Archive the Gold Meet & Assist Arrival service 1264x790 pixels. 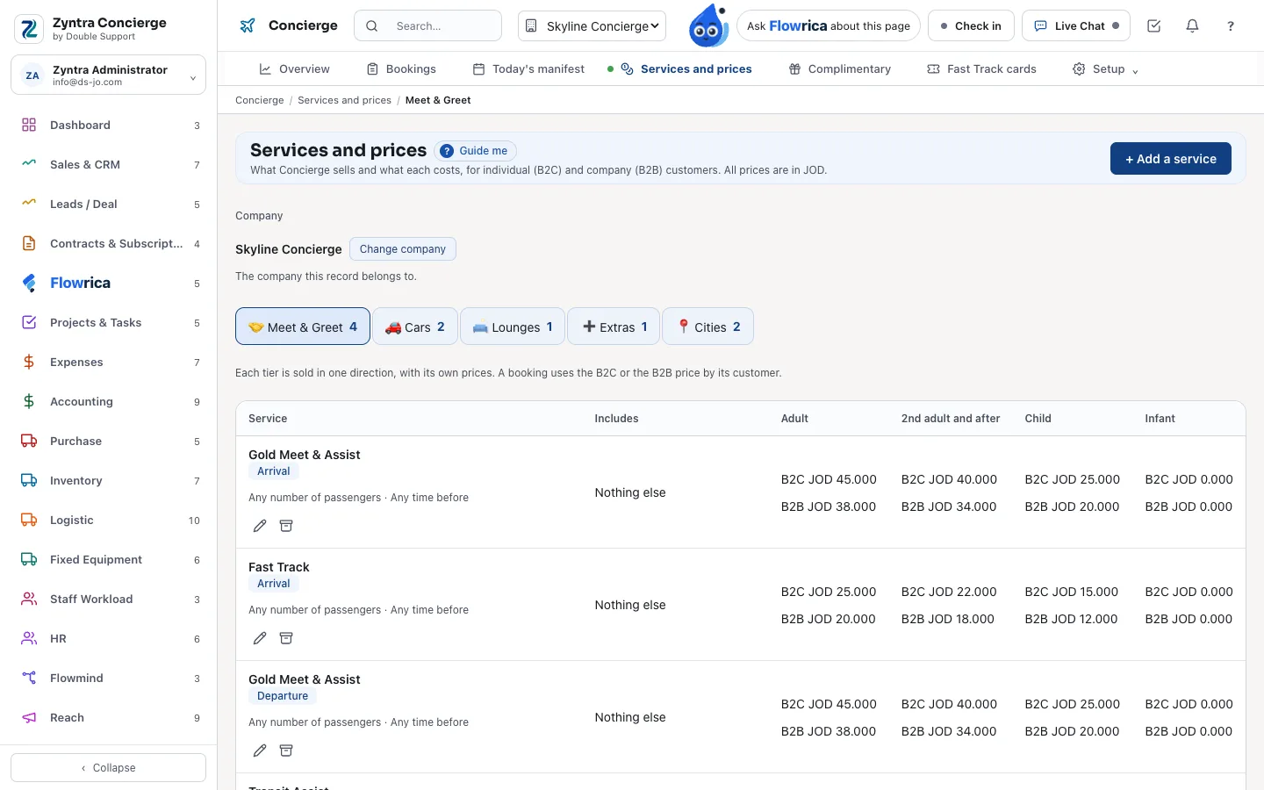tap(286, 526)
